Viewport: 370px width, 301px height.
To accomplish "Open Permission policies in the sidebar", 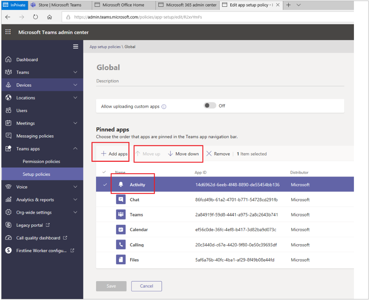I will click(41, 161).
